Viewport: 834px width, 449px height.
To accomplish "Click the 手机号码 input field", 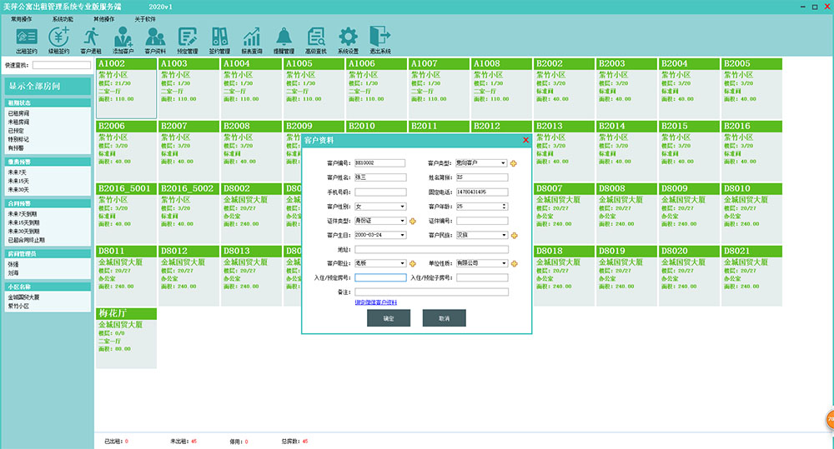I will 379,192.
